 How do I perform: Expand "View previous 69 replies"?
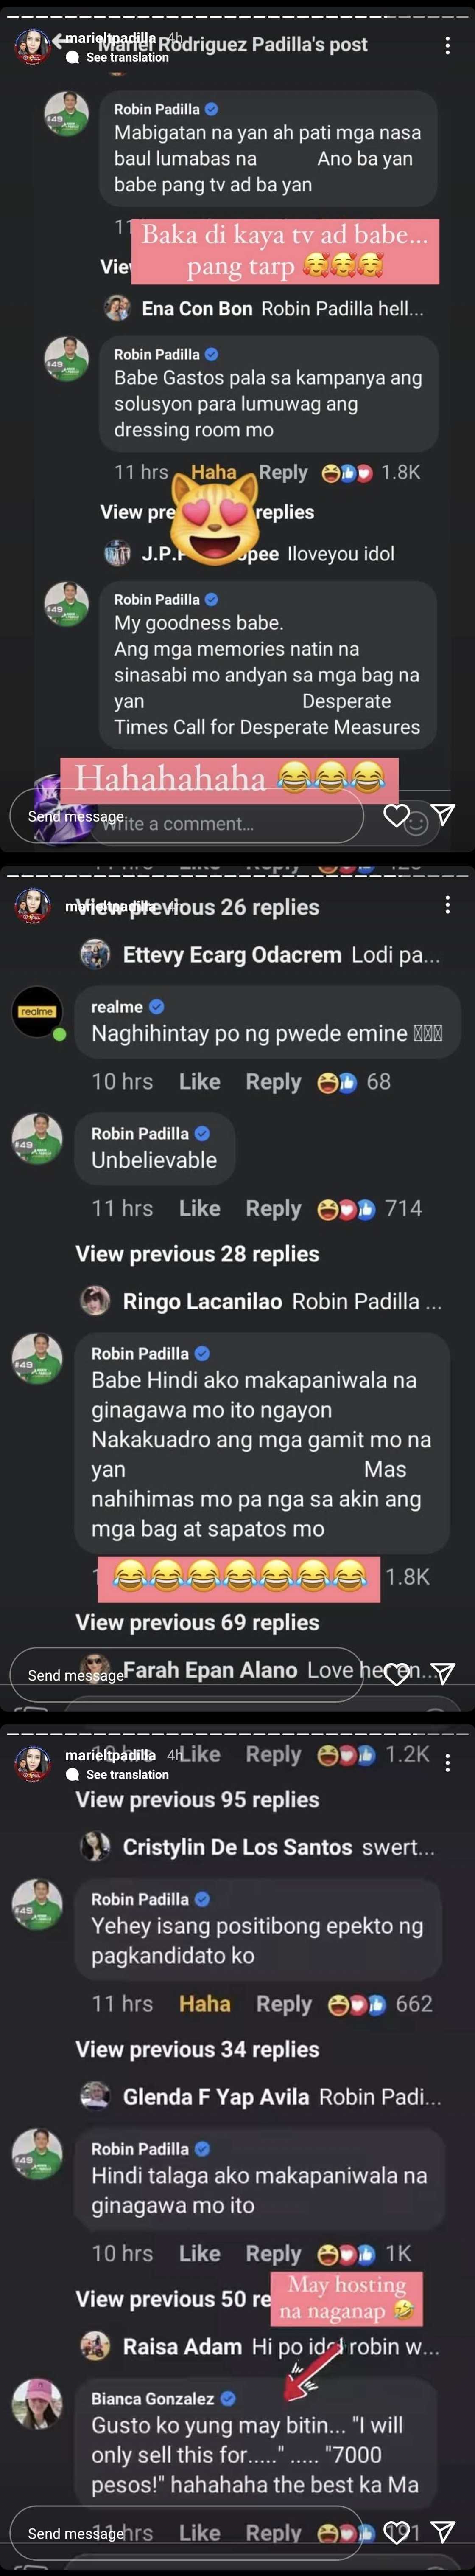pyautogui.click(x=198, y=1622)
